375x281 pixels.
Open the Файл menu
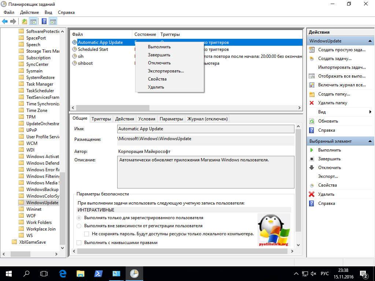[9, 12]
